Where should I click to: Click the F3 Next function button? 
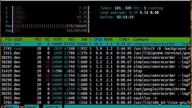pos(10,107)
